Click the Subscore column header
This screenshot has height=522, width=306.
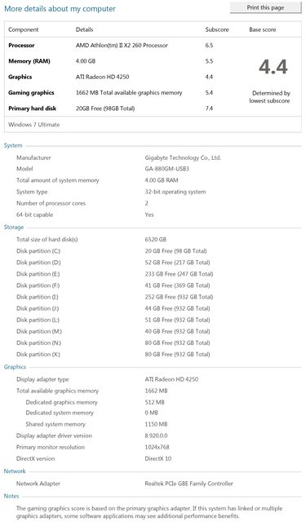tap(217, 29)
